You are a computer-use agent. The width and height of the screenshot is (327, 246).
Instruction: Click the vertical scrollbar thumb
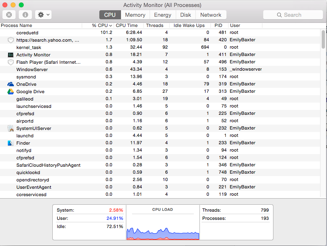point(323,39)
